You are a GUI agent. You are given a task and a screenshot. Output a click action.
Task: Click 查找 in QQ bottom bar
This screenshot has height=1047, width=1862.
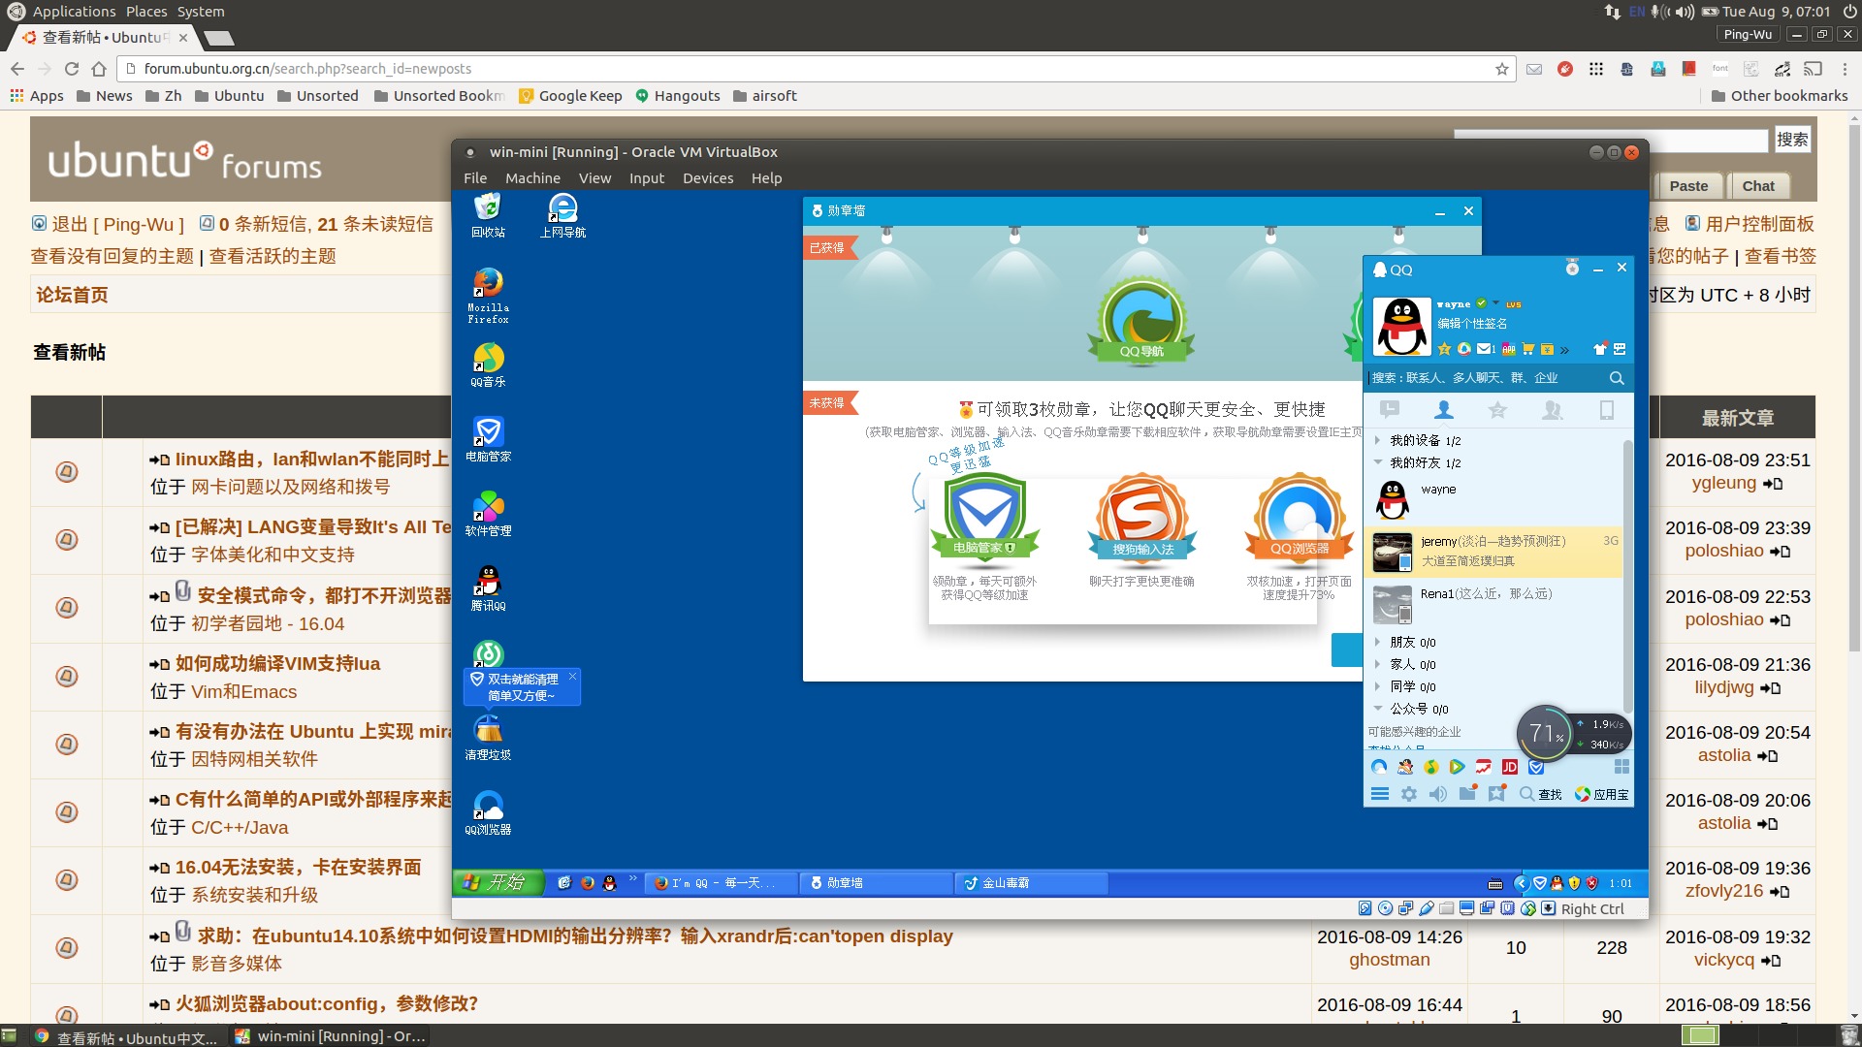coord(1541,794)
